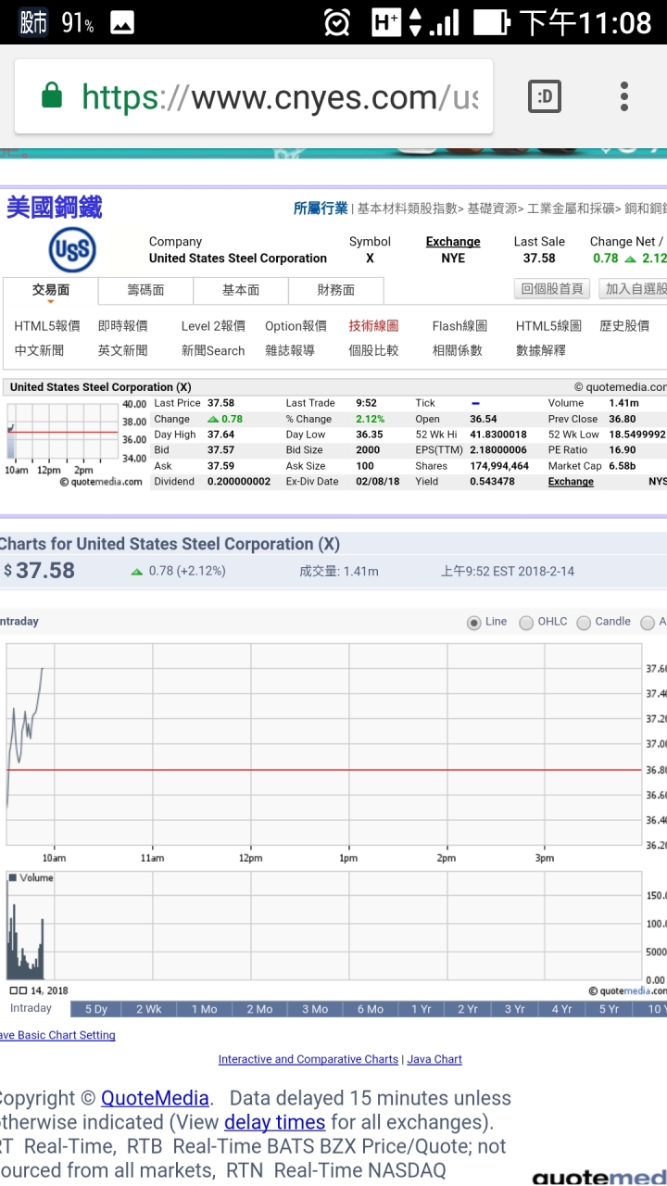Click the 回個股首頁 button
Viewport: 667px width, 1186px height.
(x=552, y=289)
